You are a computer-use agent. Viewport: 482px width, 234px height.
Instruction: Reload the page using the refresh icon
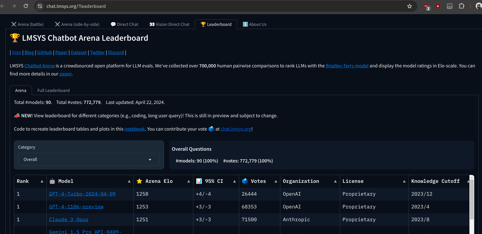pos(26,6)
